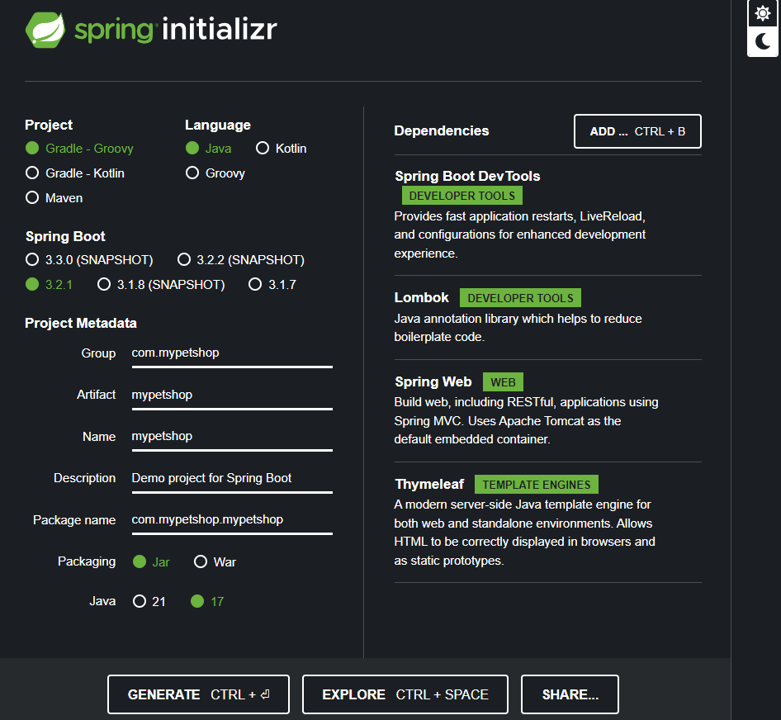
Task: Select Spring Boot 3.3.0 (SNAPSHOT)
Action: pos(90,259)
